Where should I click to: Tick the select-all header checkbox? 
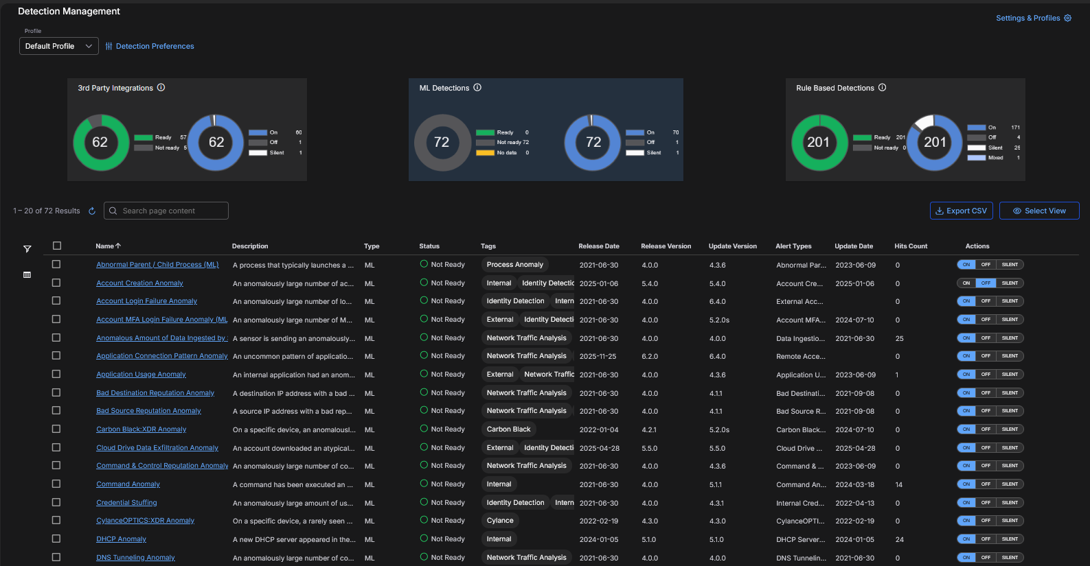point(57,246)
